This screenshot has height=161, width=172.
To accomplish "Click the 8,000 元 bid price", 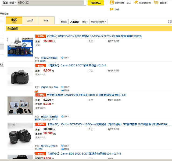I will (48, 70).
